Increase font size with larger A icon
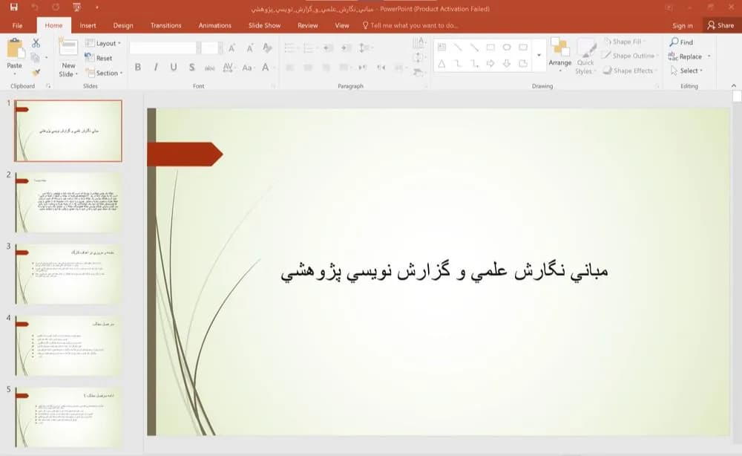 (x=232, y=48)
